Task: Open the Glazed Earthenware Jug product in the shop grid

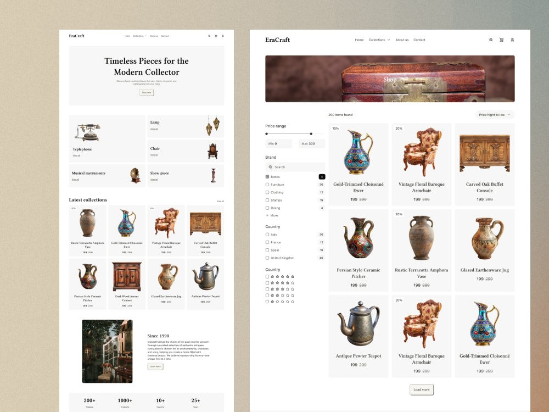Action: click(485, 250)
